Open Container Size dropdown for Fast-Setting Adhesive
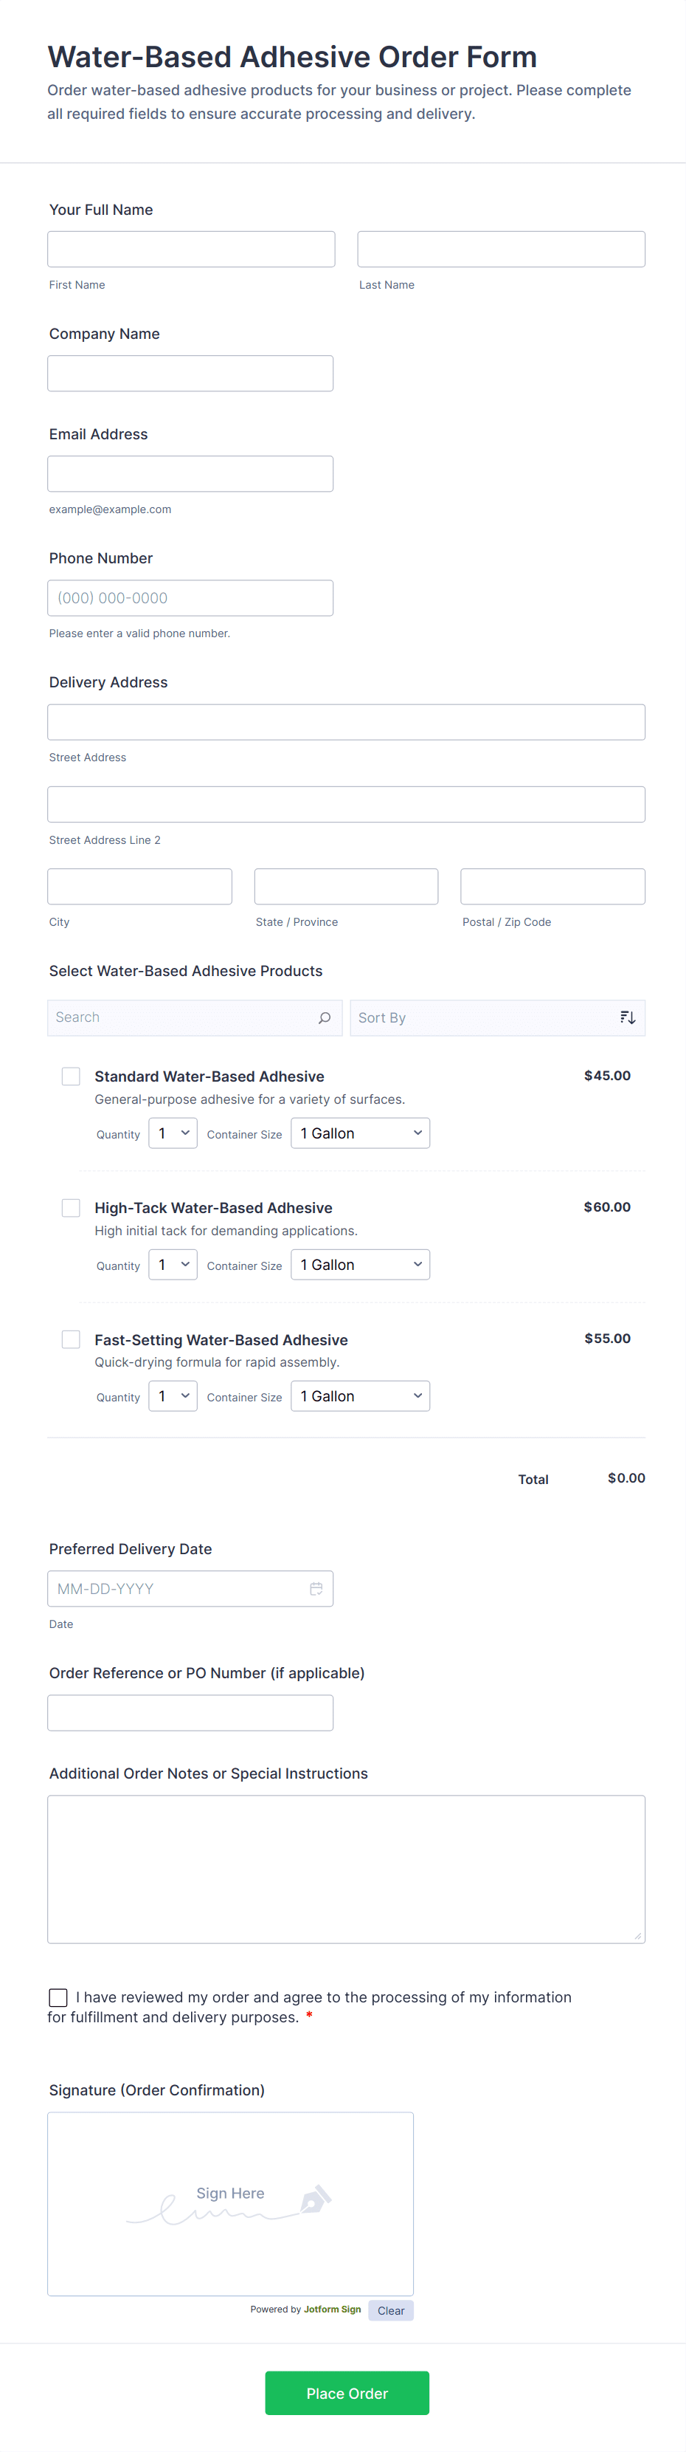 pyautogui.click(x=360, y=1396)
